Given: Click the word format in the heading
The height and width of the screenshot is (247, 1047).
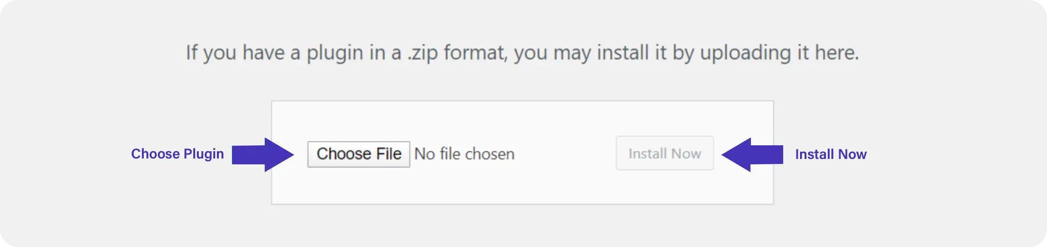Looking at the screenshot, I should pos(475,53).
